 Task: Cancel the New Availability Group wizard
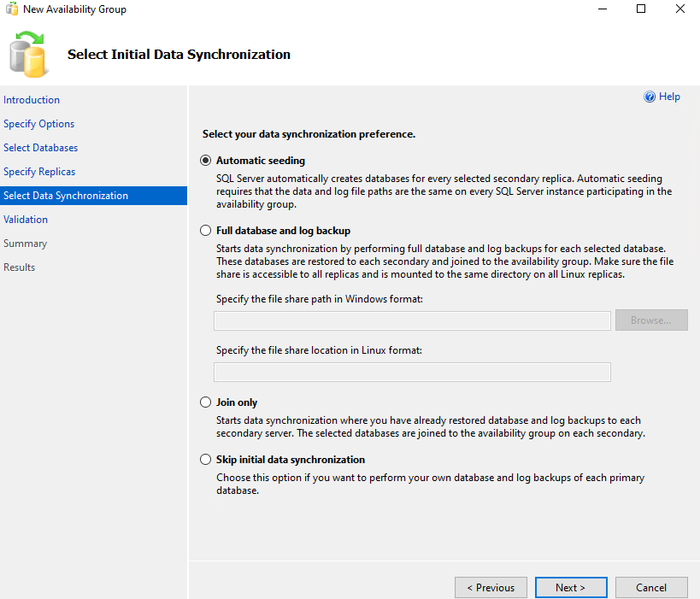click(x=651, y=588)
